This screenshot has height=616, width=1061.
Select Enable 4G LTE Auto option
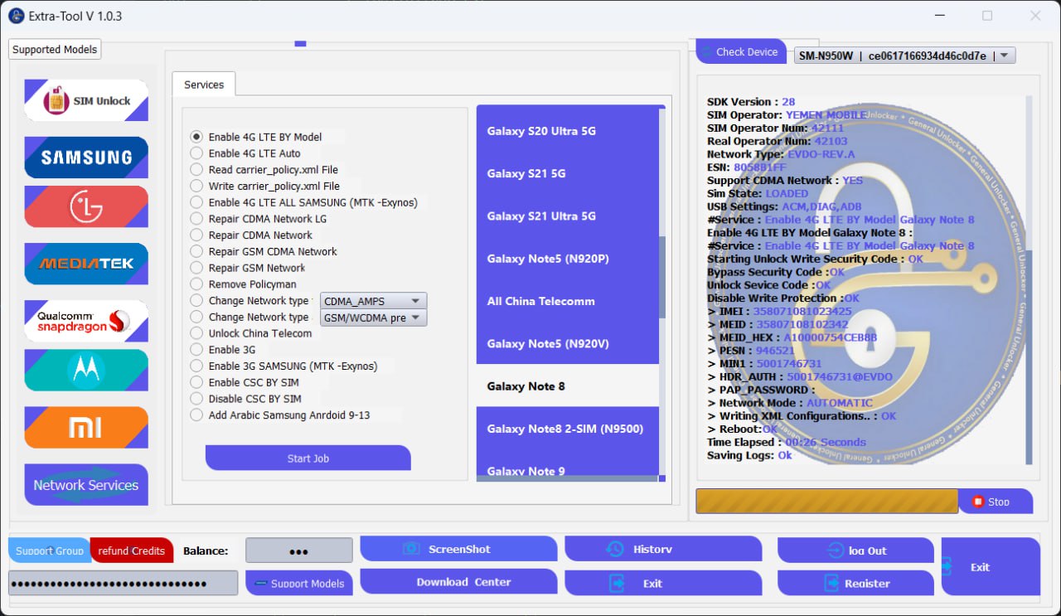coord(196,153)
